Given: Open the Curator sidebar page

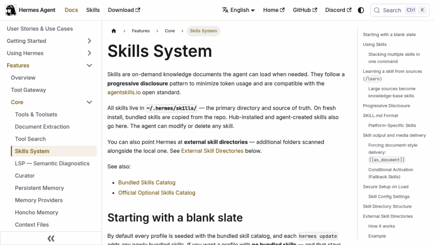Looking at the screenshot, I should tap(25, 176).
